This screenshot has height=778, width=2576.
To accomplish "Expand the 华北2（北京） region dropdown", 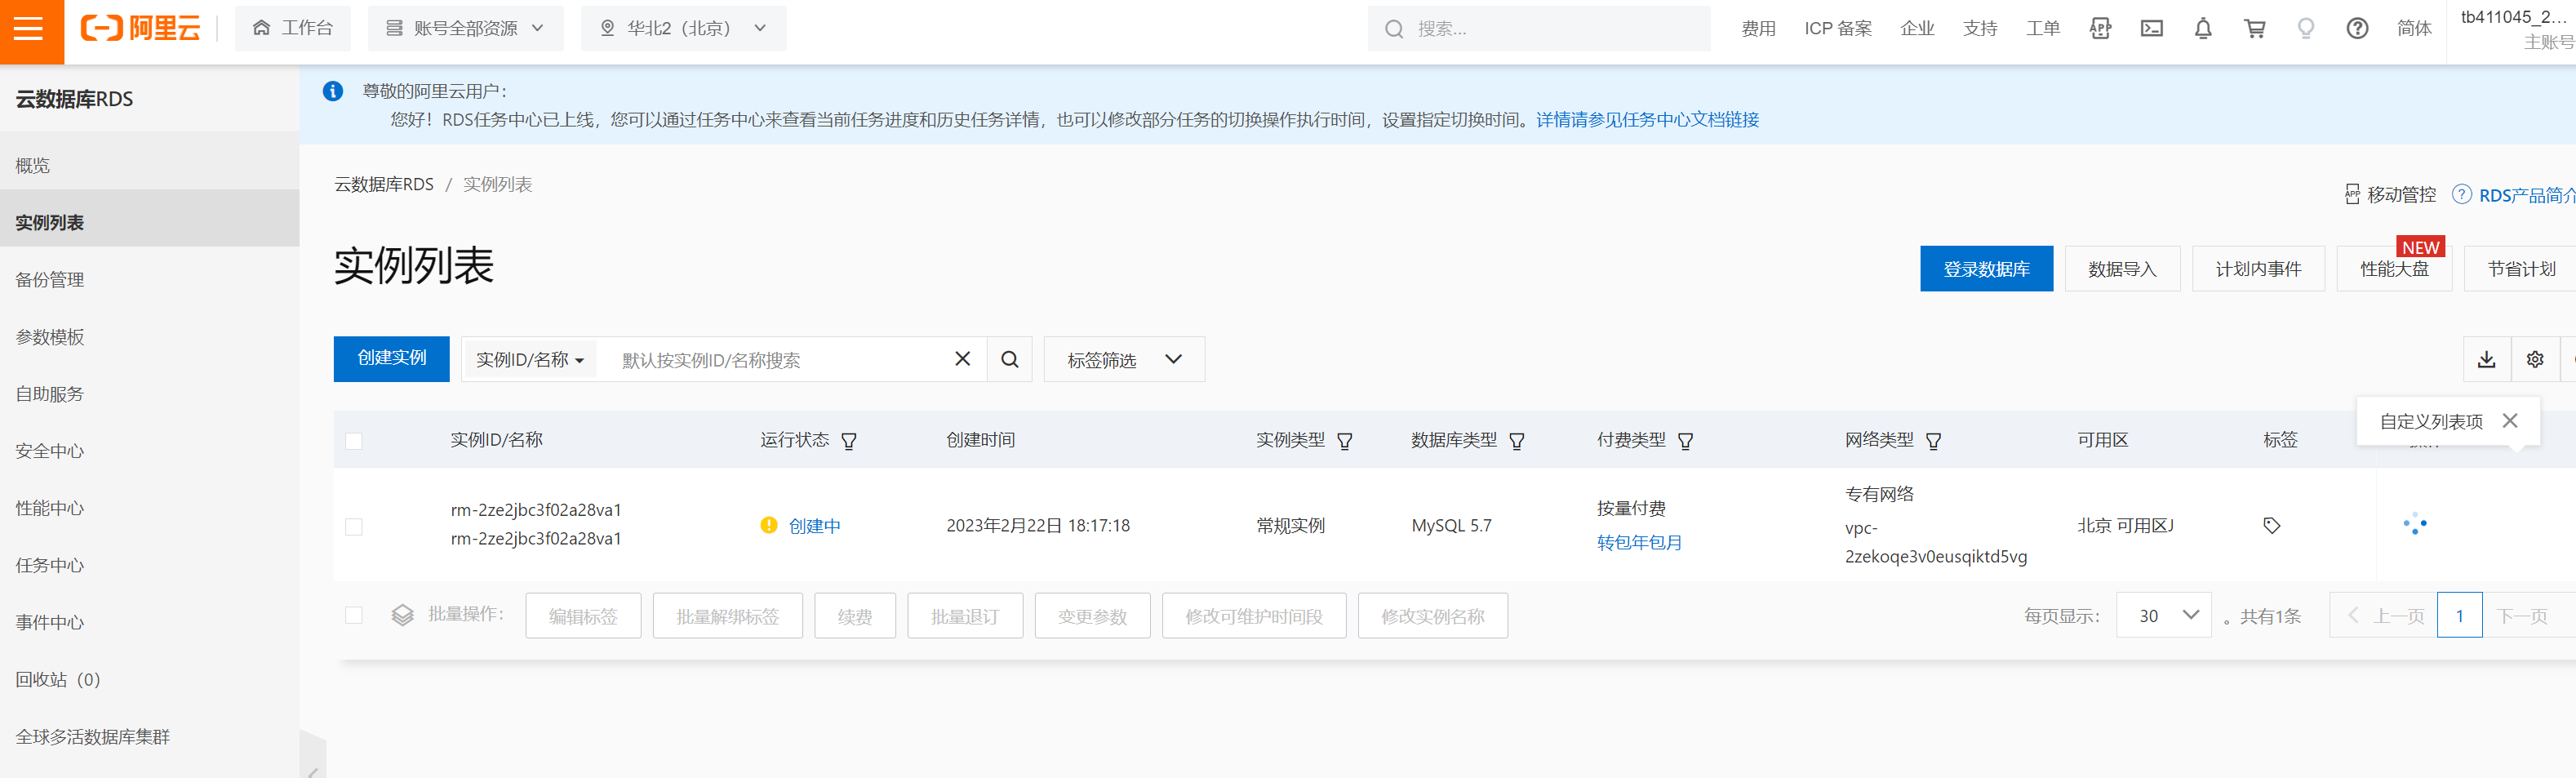I will click(683, 29).
